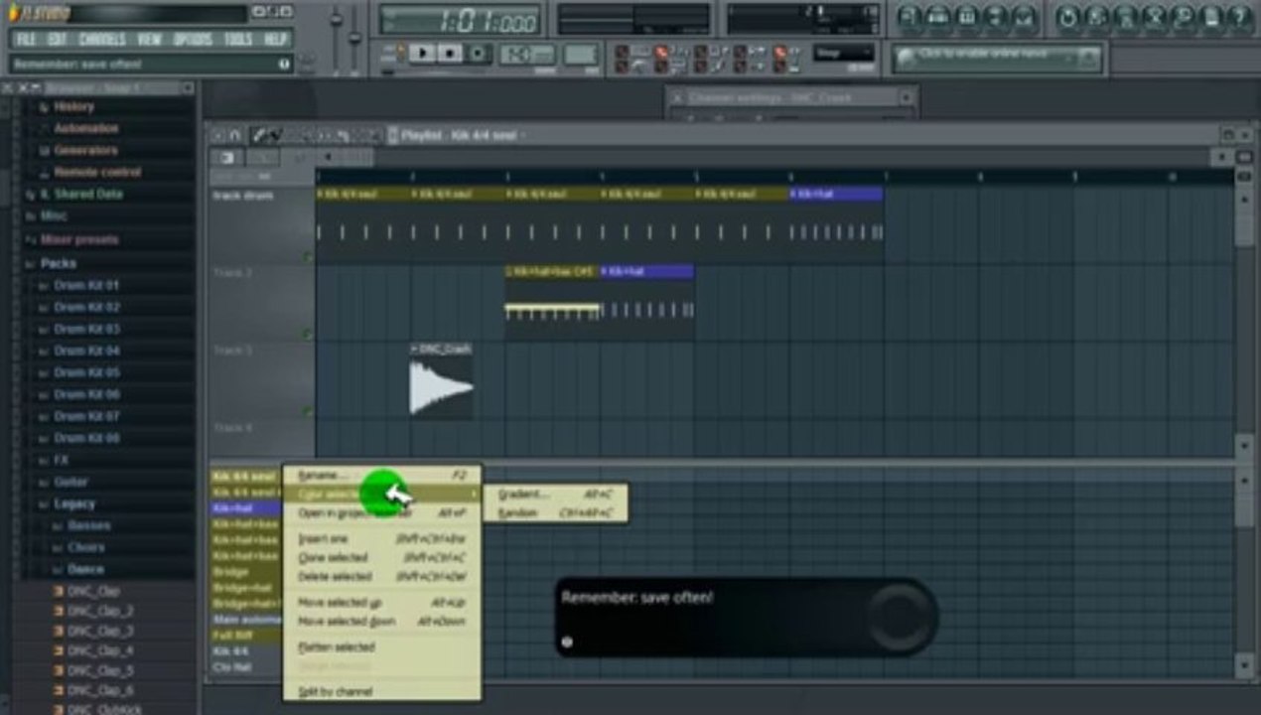Mute the track drum green switch

[308, 256]
